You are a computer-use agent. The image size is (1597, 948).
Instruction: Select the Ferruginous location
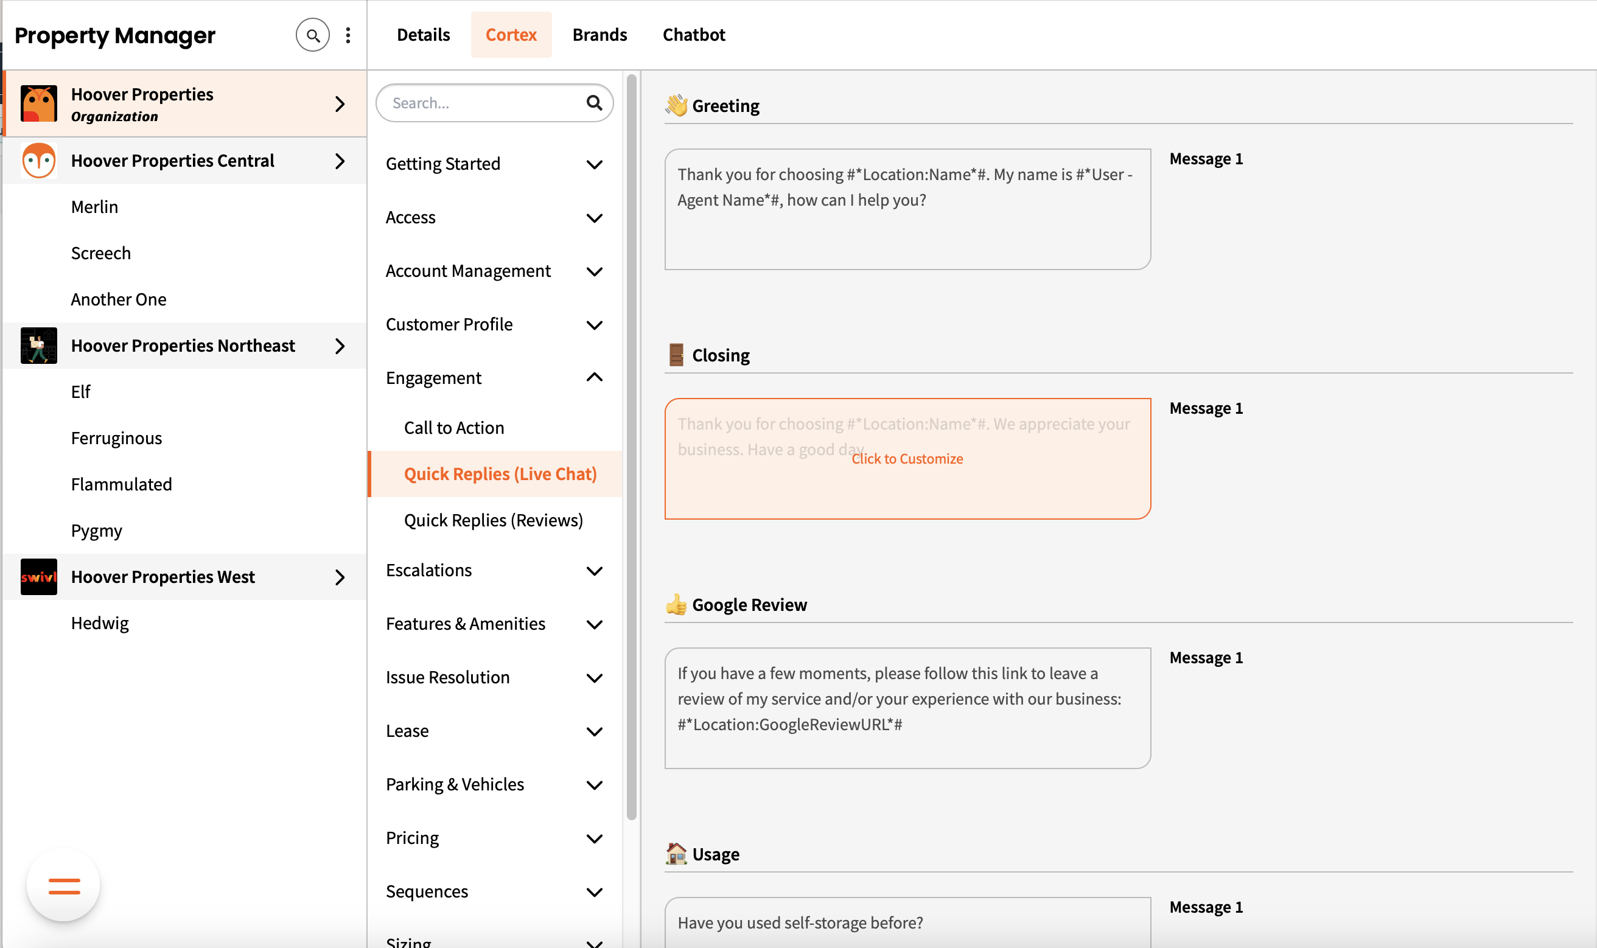coord(116,438)
